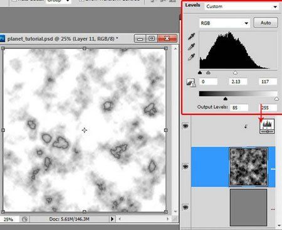The image size is (282, 230).
Task: Minimize the planet_tutorial.psd window
Action: 140,38
